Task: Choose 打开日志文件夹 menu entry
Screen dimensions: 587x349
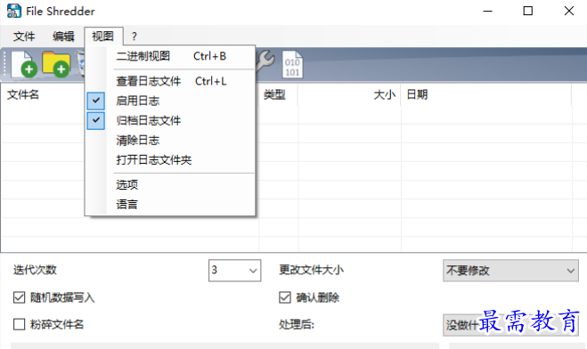Action: point(170,160)
